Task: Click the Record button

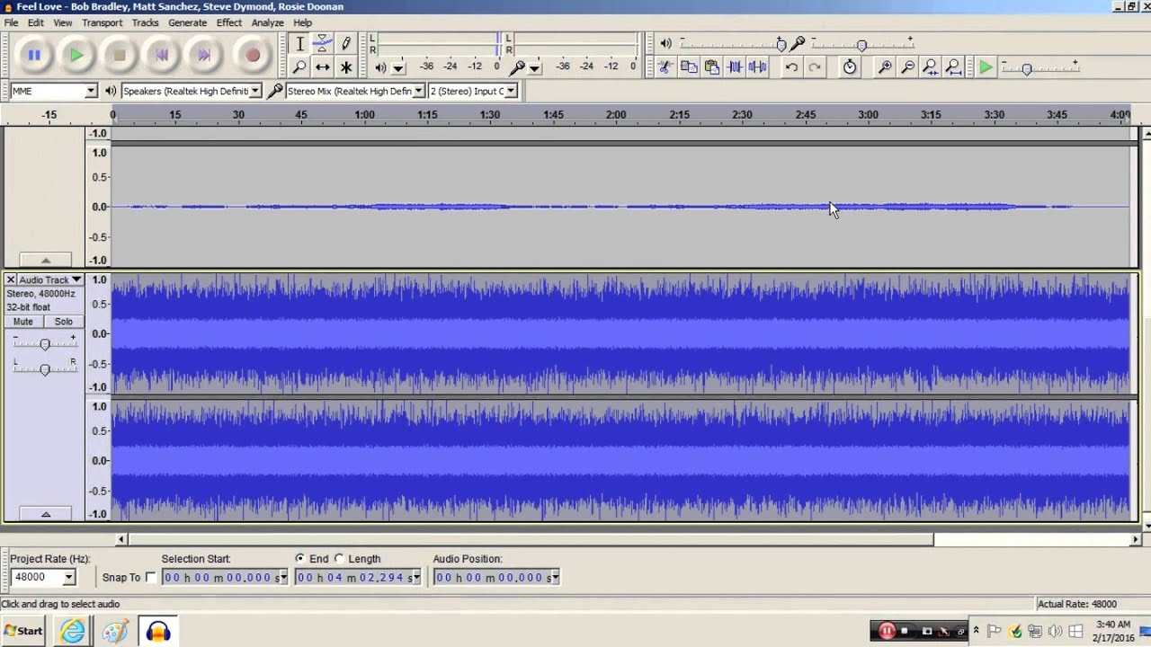Action: 253,56
